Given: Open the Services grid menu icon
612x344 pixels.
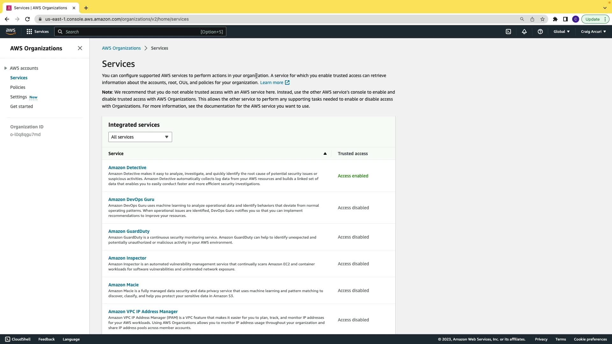Looking at the screenshot, I should click(29, 32).
